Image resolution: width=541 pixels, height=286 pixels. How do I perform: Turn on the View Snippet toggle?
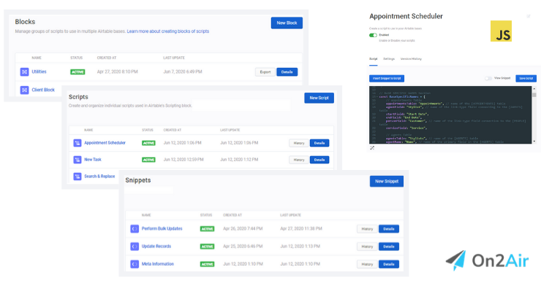pyautogui.click(x=488, y=79)
